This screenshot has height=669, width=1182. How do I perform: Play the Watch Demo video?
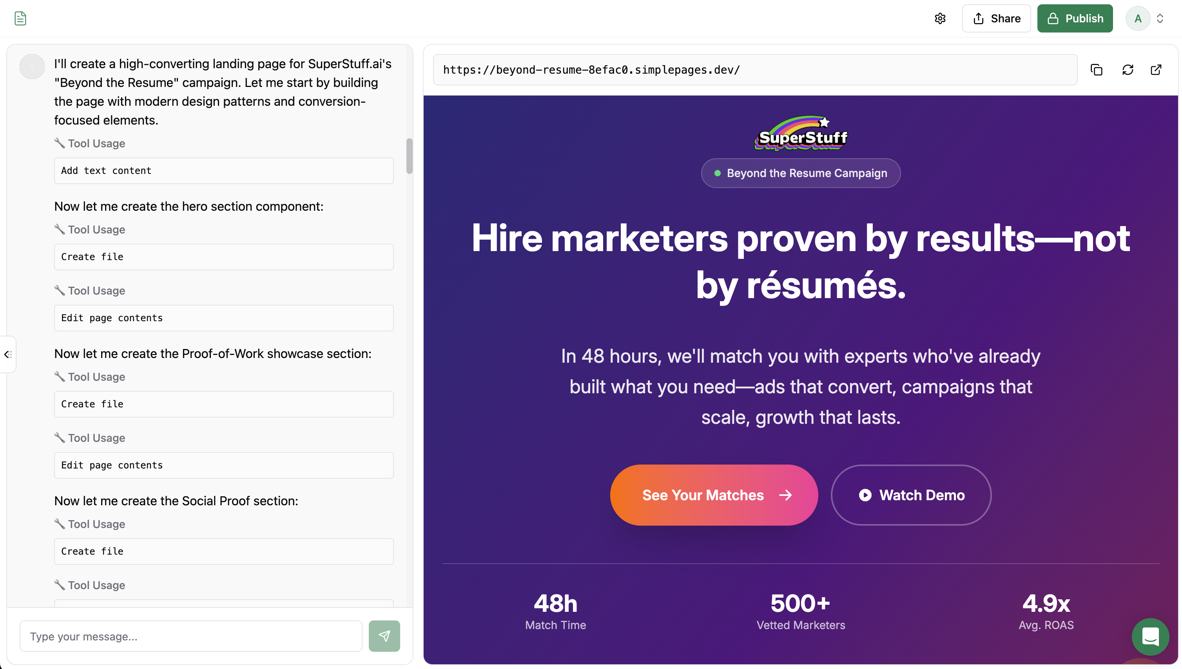(x=911, y=495)
